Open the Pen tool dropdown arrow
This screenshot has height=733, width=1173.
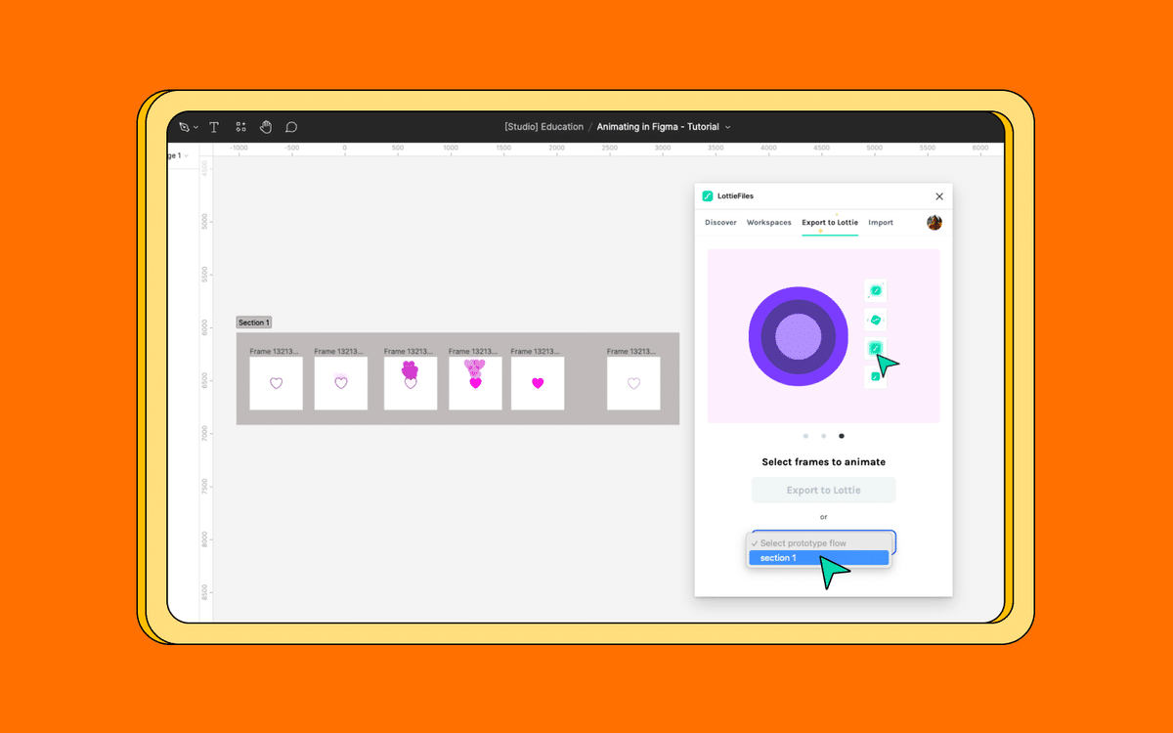click(x=195, y=128)
